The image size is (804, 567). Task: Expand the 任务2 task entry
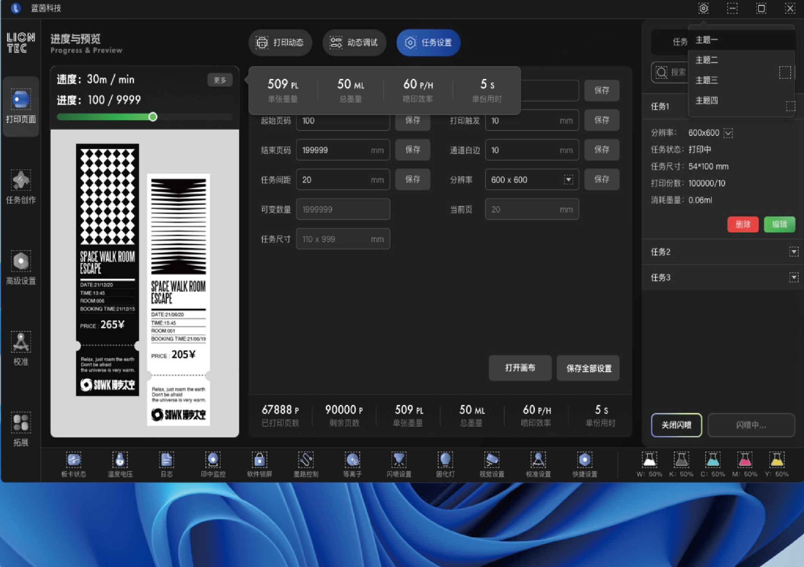click(x=794, y=252)
